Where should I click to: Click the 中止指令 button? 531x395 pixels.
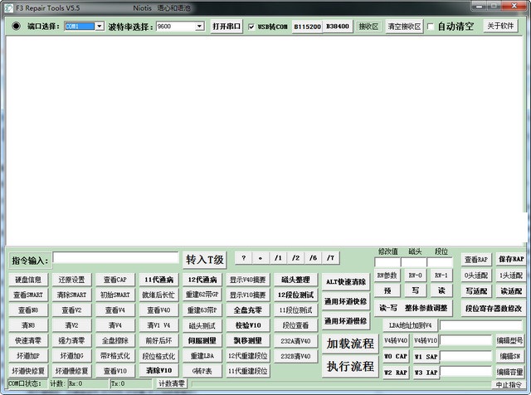coord(509,385)
